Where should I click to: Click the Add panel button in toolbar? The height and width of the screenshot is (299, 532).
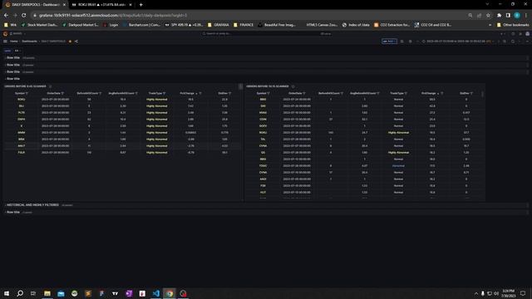tap(389, 42)
